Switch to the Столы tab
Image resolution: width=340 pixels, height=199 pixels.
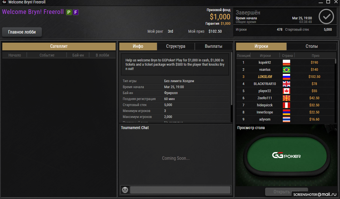[312, 46]
